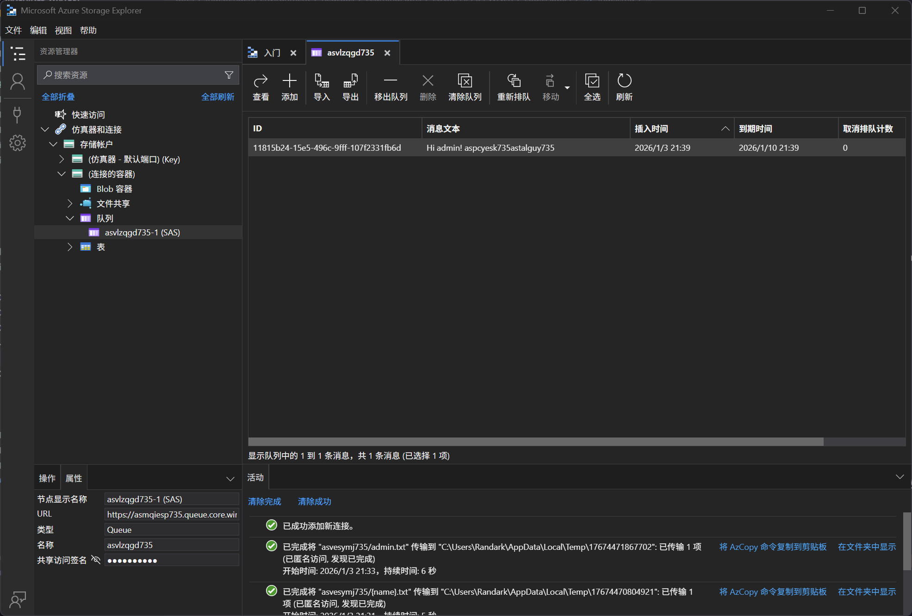Click the Clear Queue toolbar icon
Viewport: 912px width, 616px height.
pos(465,81)
